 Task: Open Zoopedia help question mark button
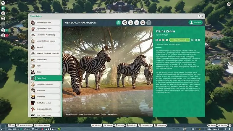(199, 16)
